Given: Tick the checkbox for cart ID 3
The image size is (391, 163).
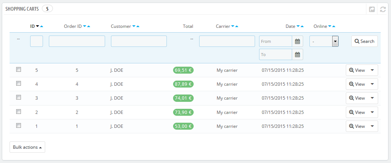Looking at the screenshot, I should tap(19, 97).
